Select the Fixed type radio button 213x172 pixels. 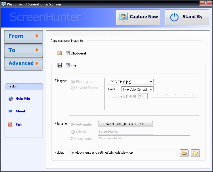click(73, 82)
